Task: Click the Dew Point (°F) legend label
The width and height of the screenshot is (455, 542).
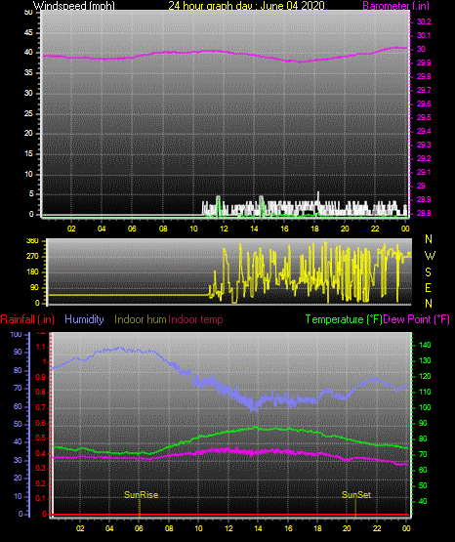Action: tap(416, 319)
